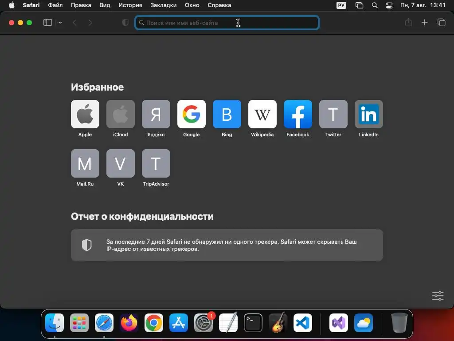Open System Preferences from the Dock
This screenshot has width=454, height=341.
coord(203,323)
